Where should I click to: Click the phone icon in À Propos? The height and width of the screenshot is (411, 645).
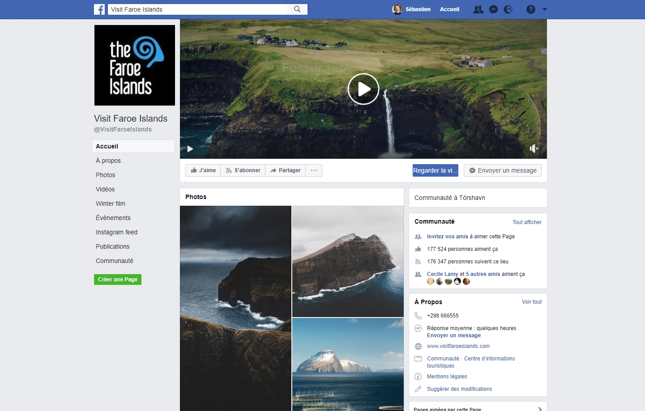tap(418, 316)
